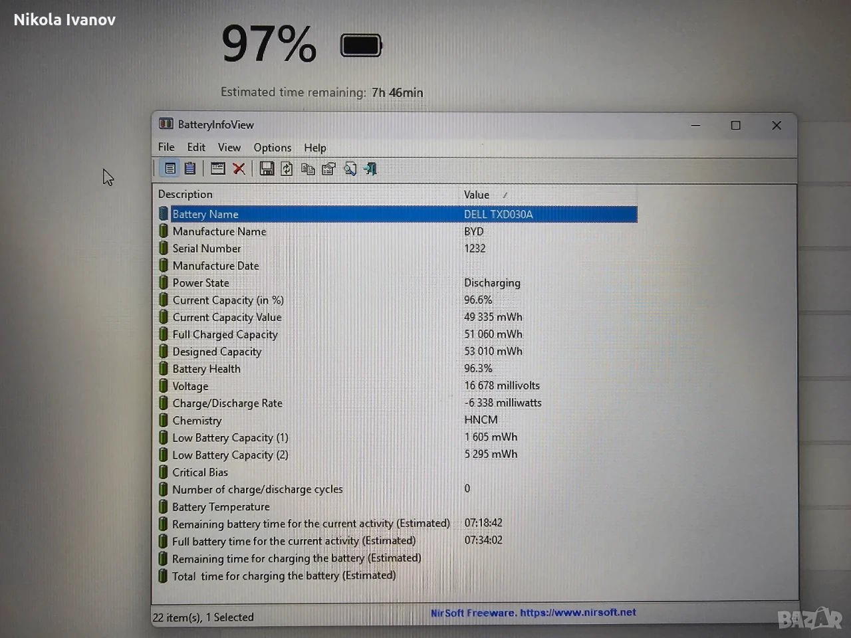Image resolution: width=851 pixels, height=638 pixels.
Task: Select the 'Battery Name' row
Action: click(x=398, y=214)
